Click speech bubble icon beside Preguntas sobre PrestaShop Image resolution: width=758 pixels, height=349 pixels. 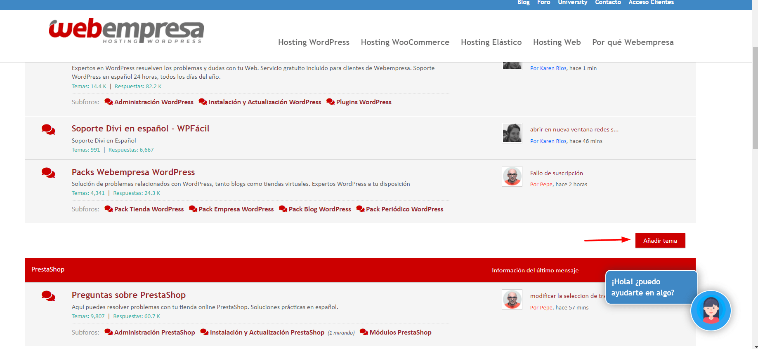click(48, 296)
